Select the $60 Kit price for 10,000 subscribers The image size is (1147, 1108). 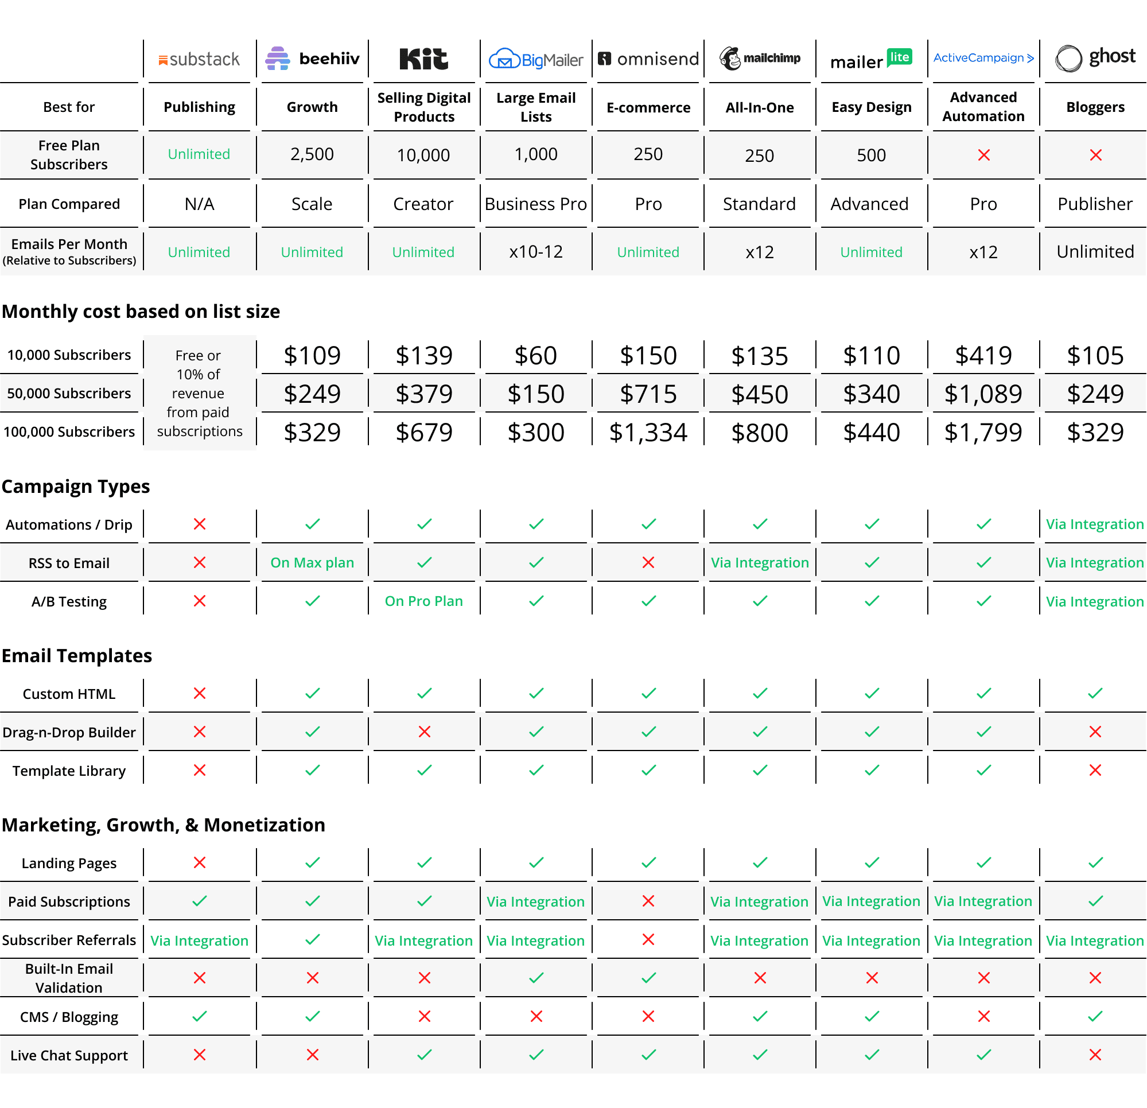(x=535, y=355)
